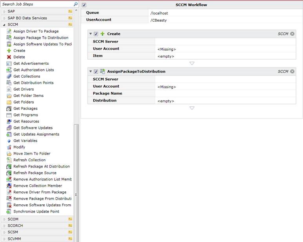Click the UserAccount value /CBeasty

[158, 20]
